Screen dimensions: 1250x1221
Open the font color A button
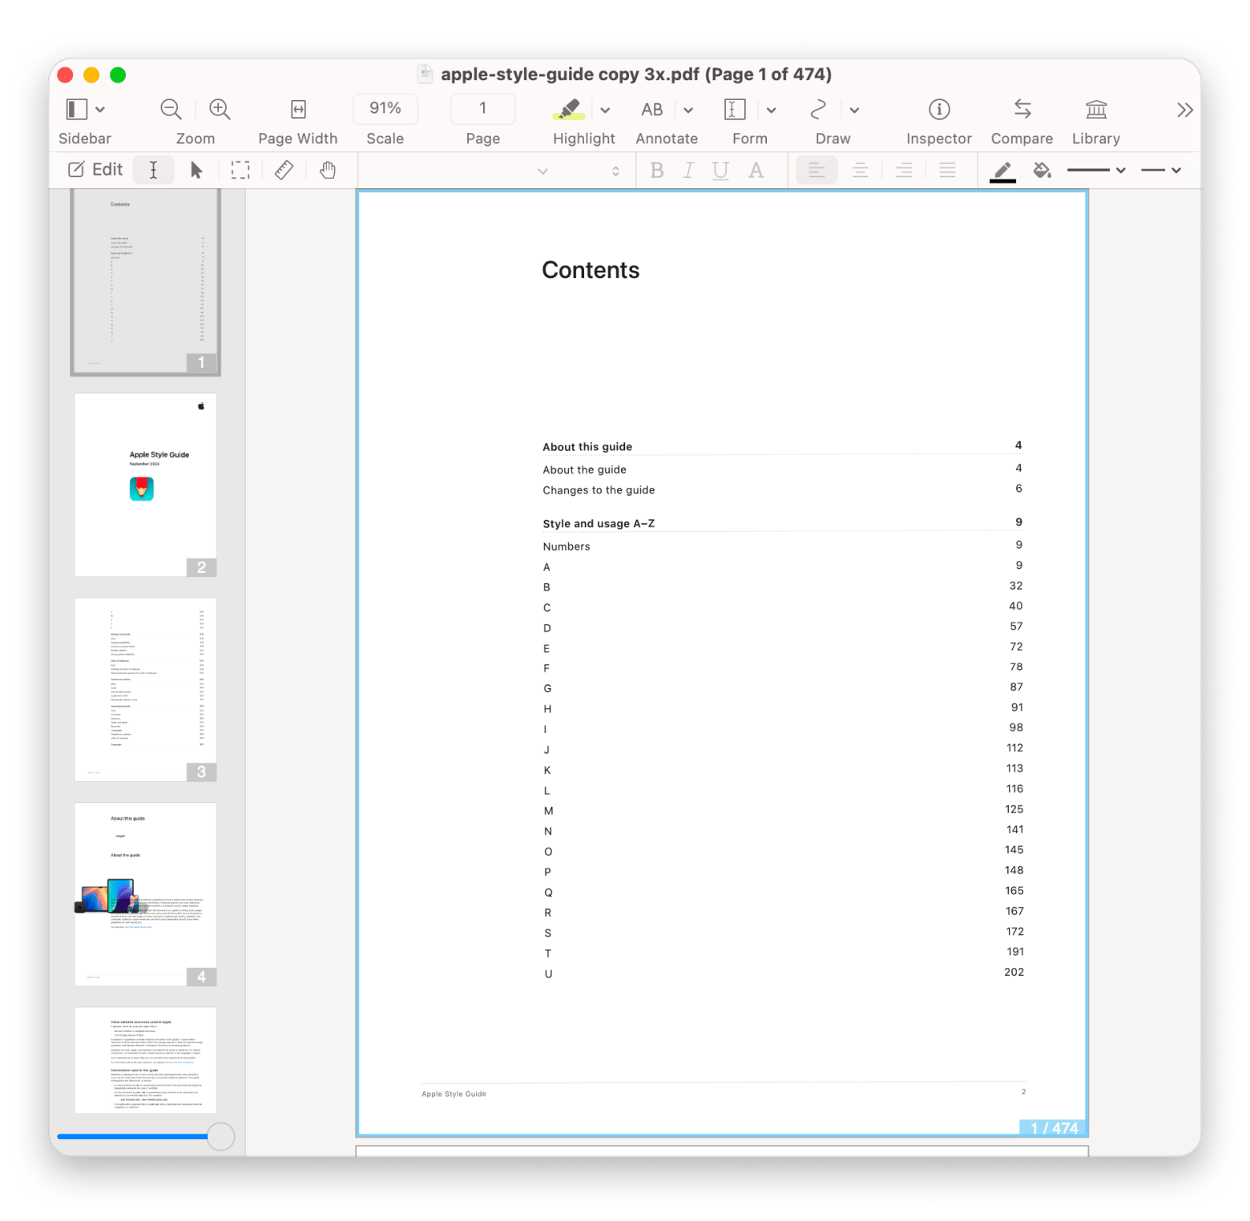click(x=756, y=170)
